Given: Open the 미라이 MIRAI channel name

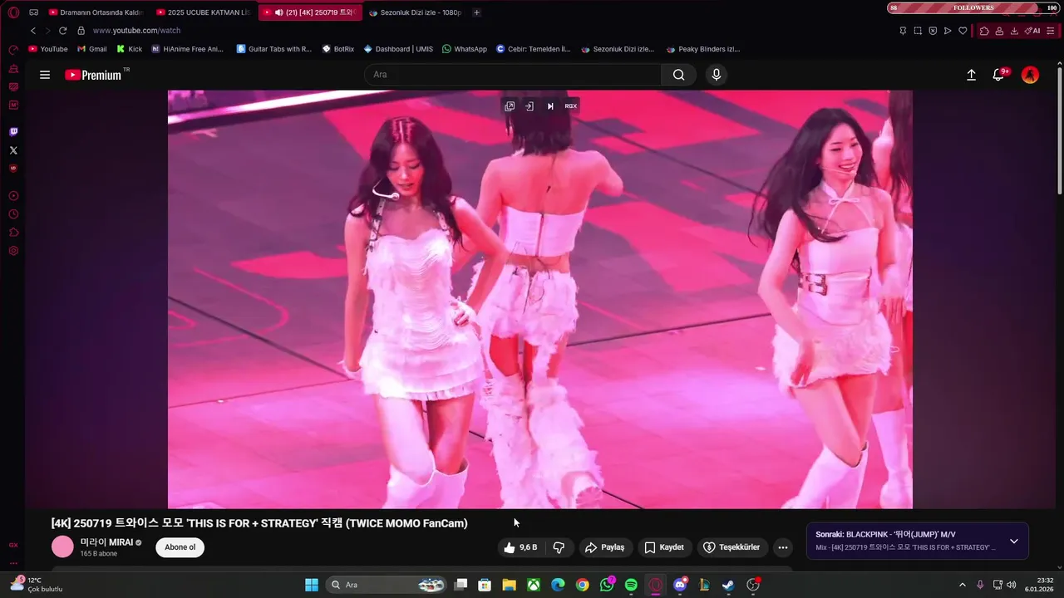Looking at the screenshot, I should click(x=106, y=542).
